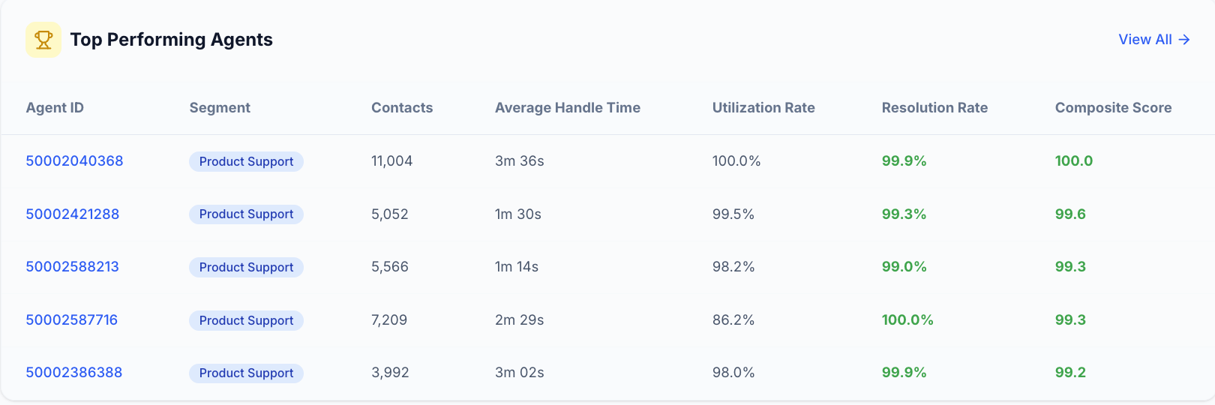
Task: Click the Product Support badge in the first row
Action: click(246, 162)
